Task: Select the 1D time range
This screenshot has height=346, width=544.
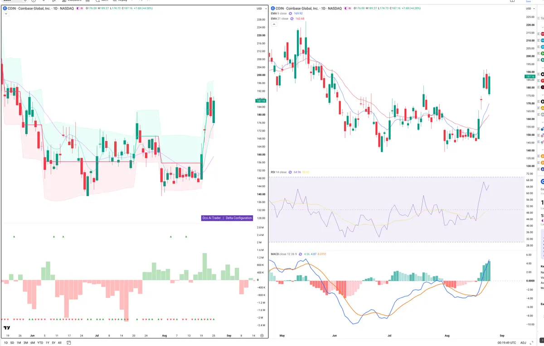Action: click(6, 342)
